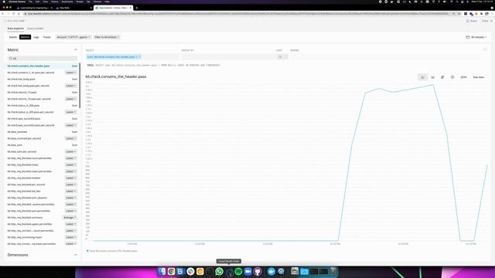Switch to the Data explorer tab
Image resolution: width=495 pixels, height=278 pixels.
tap(15, 29)
